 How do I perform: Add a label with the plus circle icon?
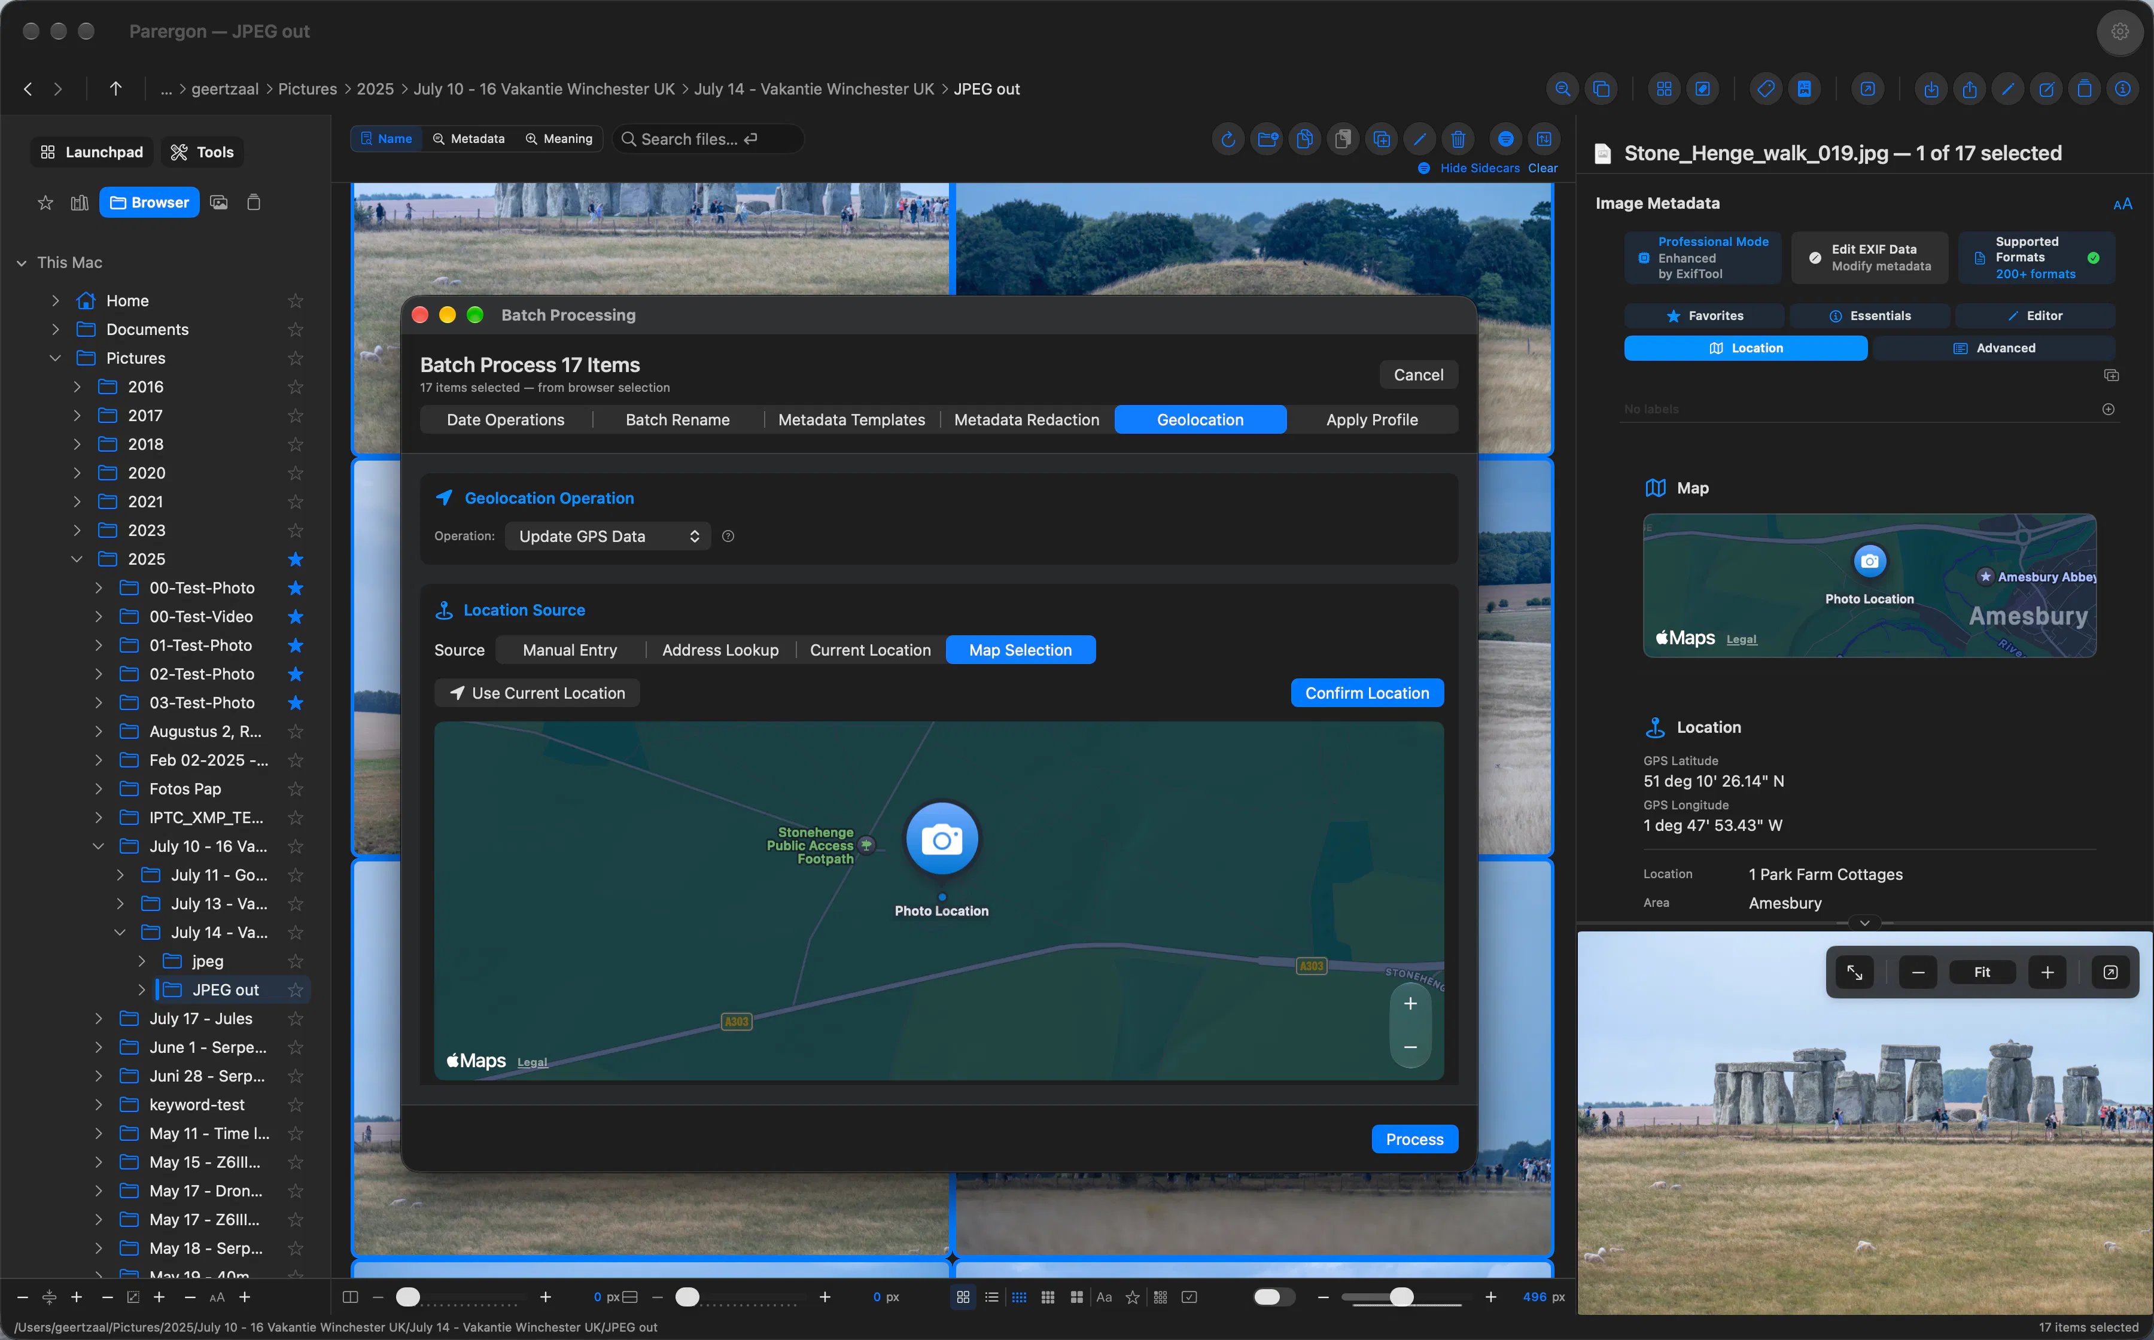click(x=2109, y=409)
